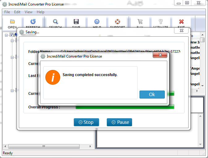Image resolution: width=208 pixels, height=158 pixels.
Task: Open the Edit menu
Action: [17, 12]
